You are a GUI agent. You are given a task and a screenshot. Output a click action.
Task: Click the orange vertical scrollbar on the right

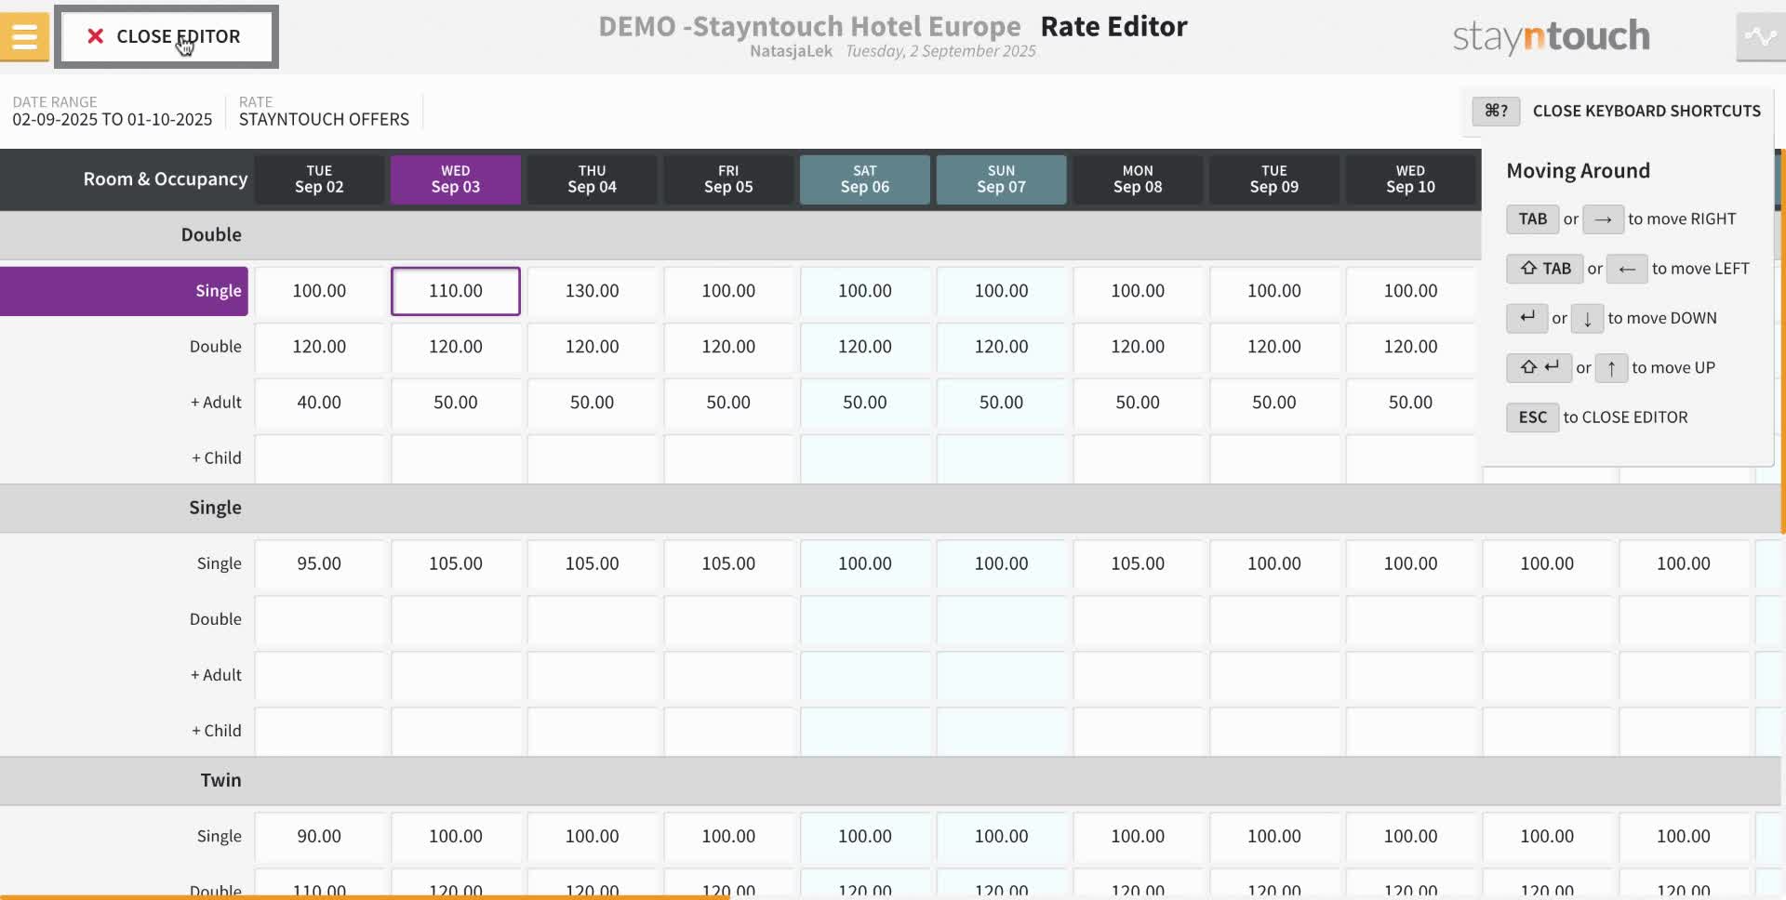[x=1782, y=341]
